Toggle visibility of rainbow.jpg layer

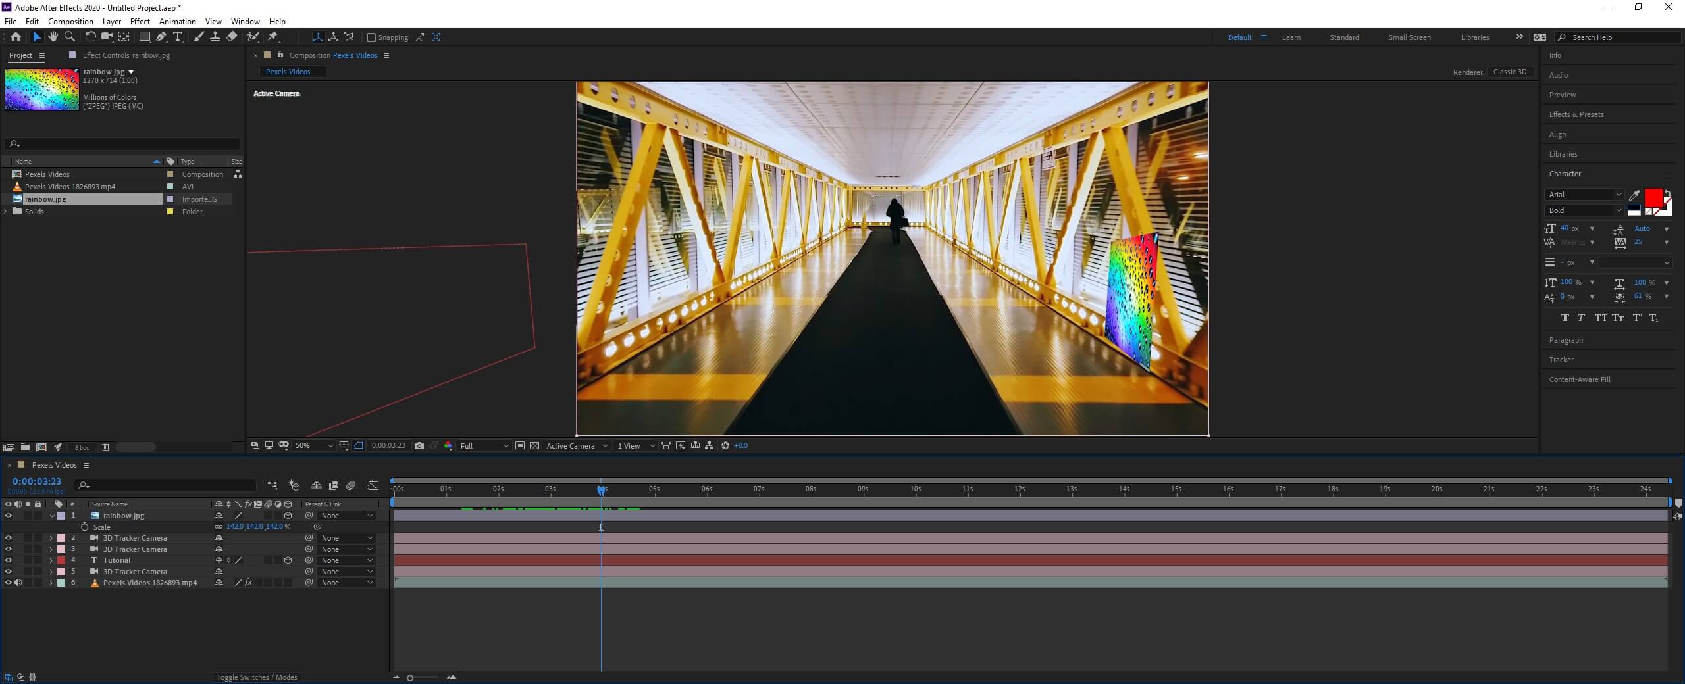coord(9,516)
